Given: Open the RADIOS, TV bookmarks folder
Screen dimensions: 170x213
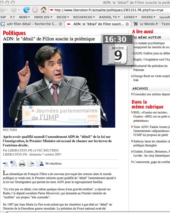Looking at the screenshot, I should tap(109, 17).
